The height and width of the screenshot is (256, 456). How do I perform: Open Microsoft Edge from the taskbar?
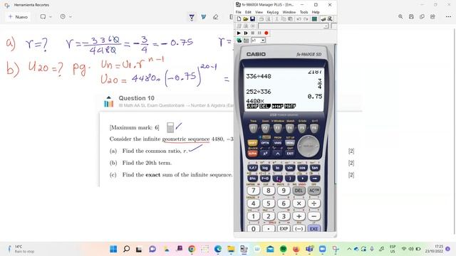[218, 249]
